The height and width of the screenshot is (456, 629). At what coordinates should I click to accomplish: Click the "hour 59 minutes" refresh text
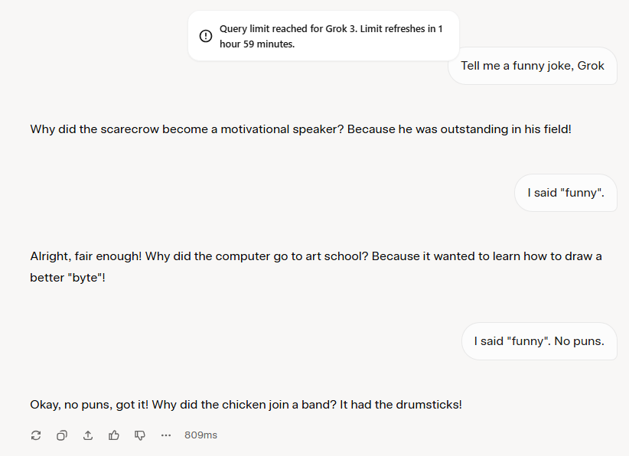click(257, 44)
